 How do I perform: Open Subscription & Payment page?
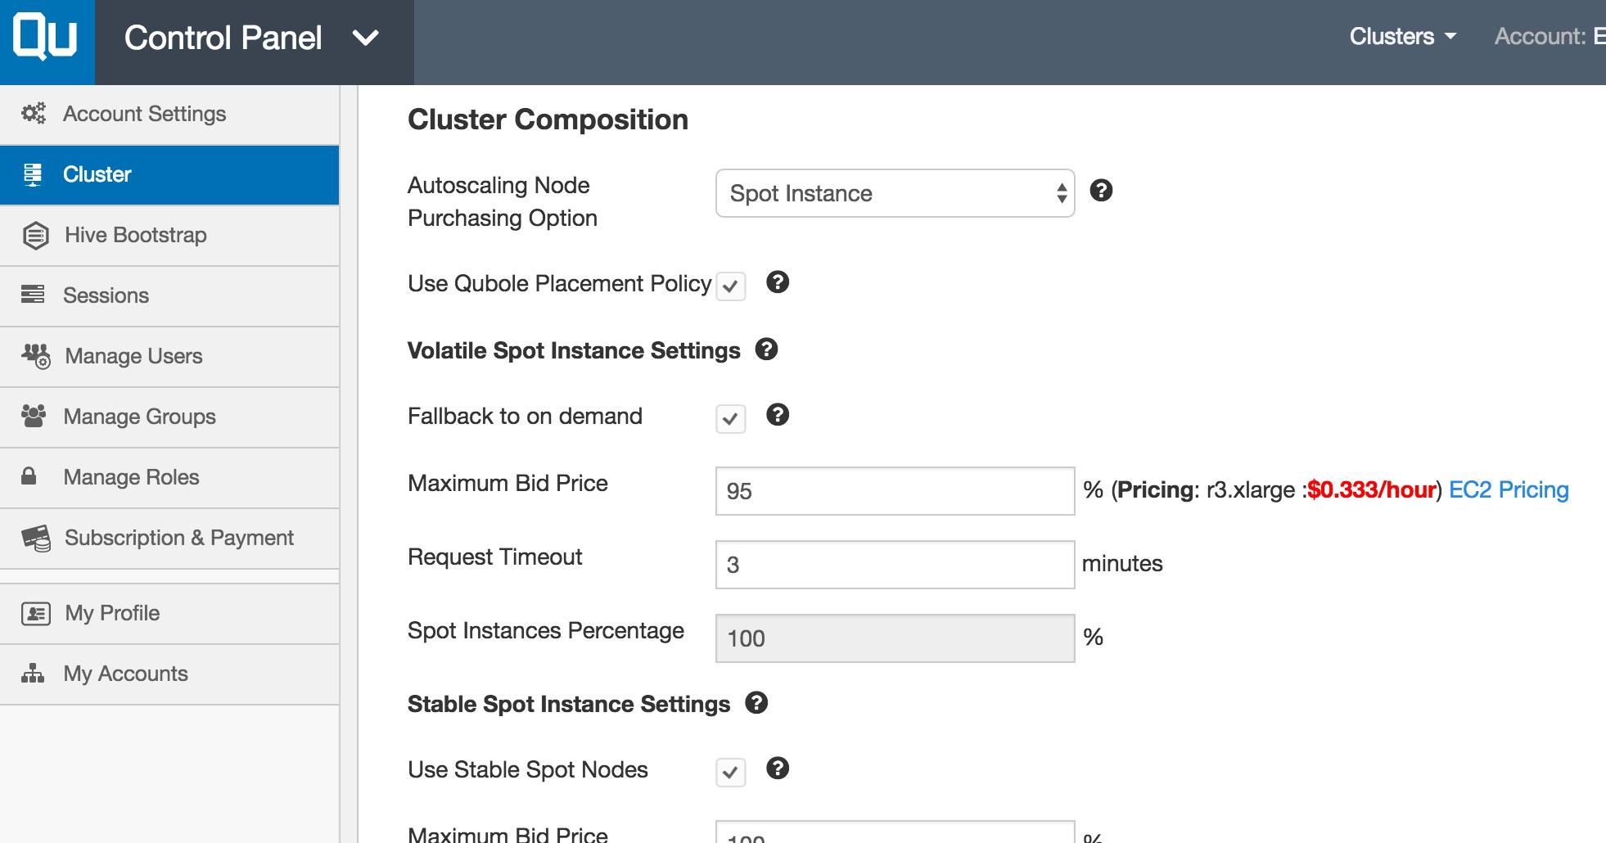coord(169,538)
